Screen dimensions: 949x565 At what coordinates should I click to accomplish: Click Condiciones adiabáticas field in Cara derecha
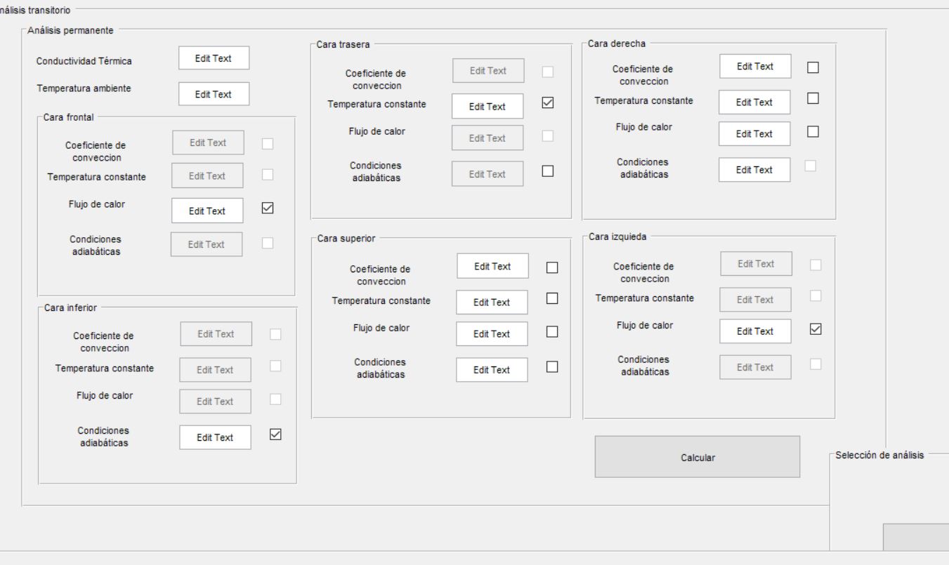coord(754,170)
